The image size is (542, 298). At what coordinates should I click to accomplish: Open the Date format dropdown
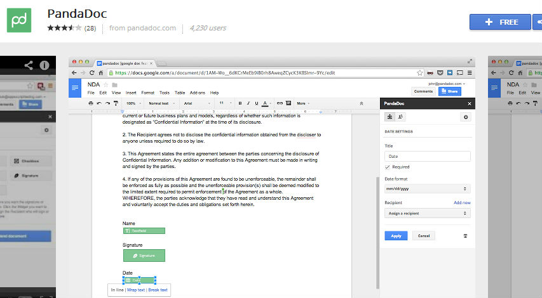427,189
